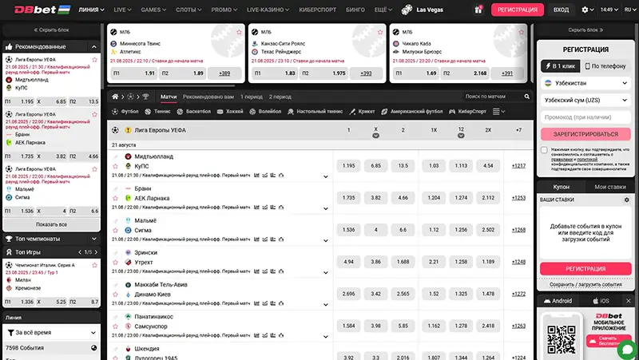Star the Мальмё vs Сигма row
The height and width of the screenshot is (360, 639).
click(x=115, y=230)
